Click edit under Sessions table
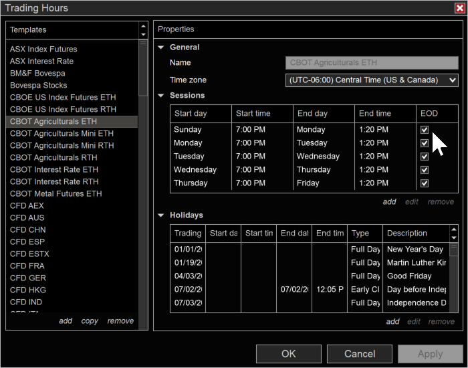Viewport: 468px width, 368px height. click(x=412, y=202)
